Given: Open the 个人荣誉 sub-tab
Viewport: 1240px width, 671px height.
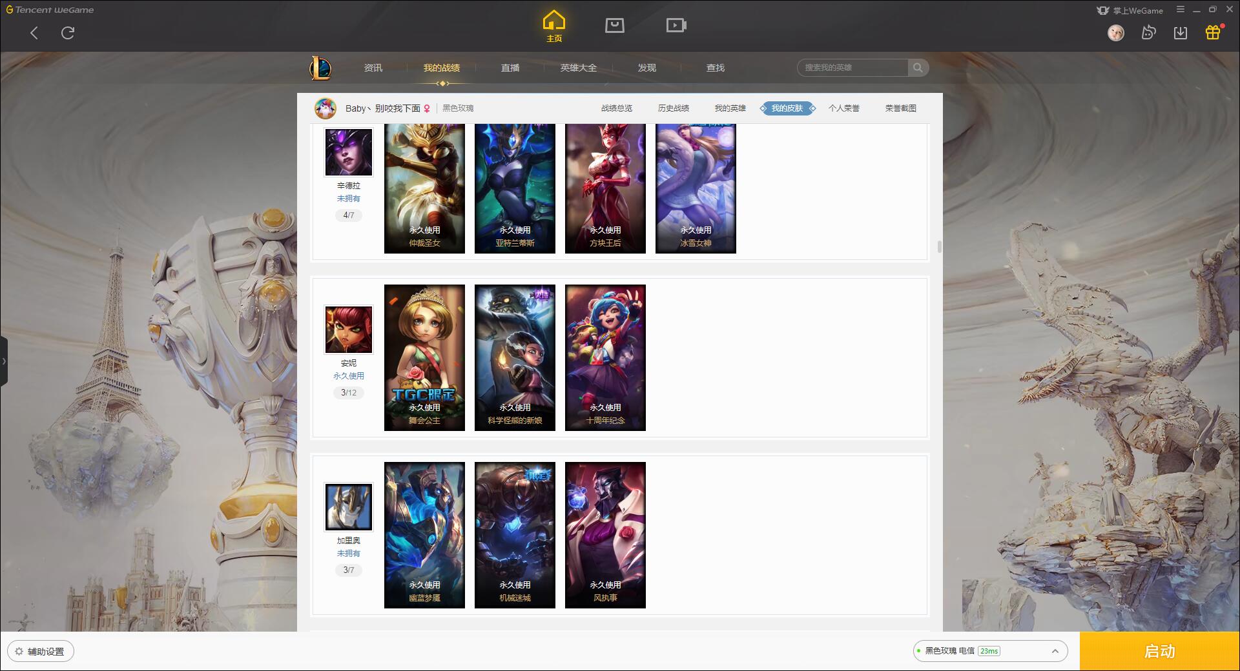Looking at the screenshot, I should 844,108.
